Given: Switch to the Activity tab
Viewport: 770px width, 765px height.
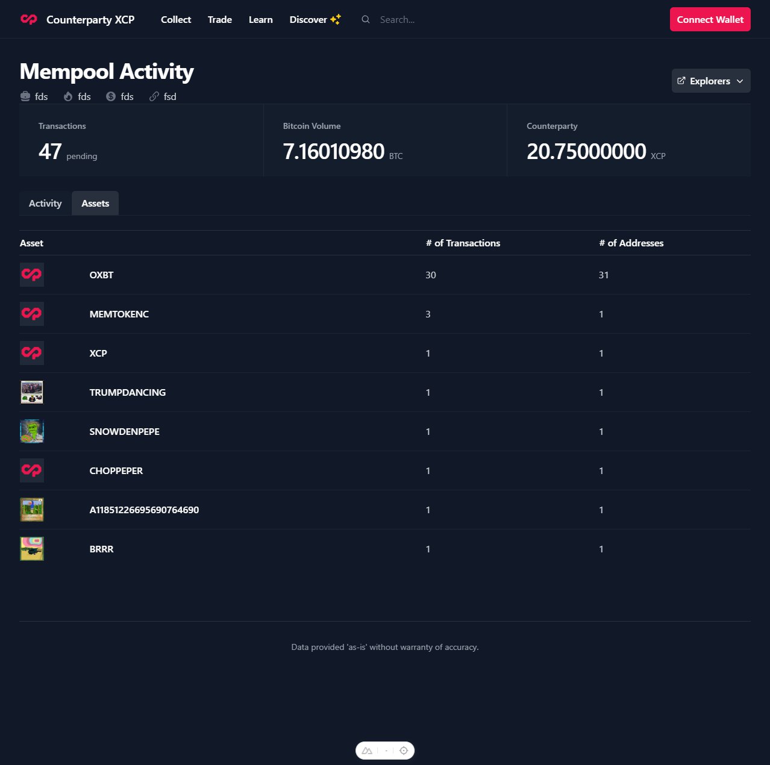Looking at the screenshot, I should pos(45,204).
